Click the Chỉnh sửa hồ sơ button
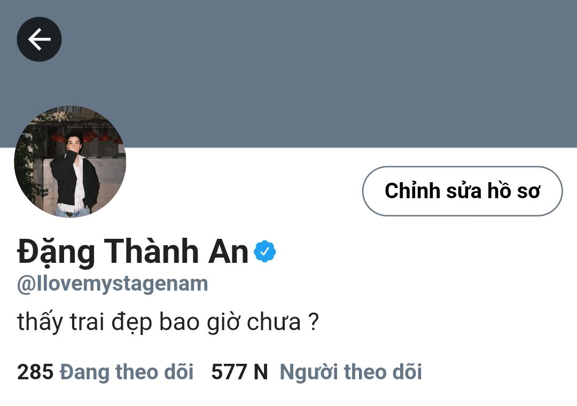 462,191
